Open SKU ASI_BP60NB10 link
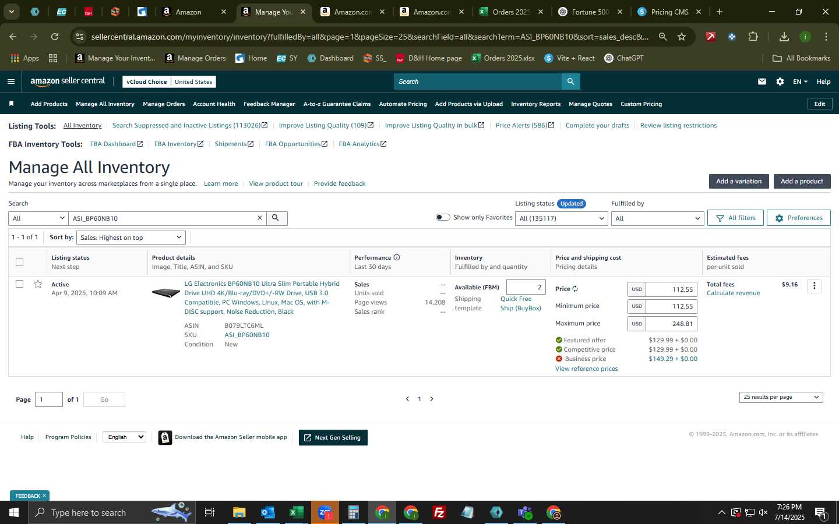839x524 pixels. coord(247,335)
